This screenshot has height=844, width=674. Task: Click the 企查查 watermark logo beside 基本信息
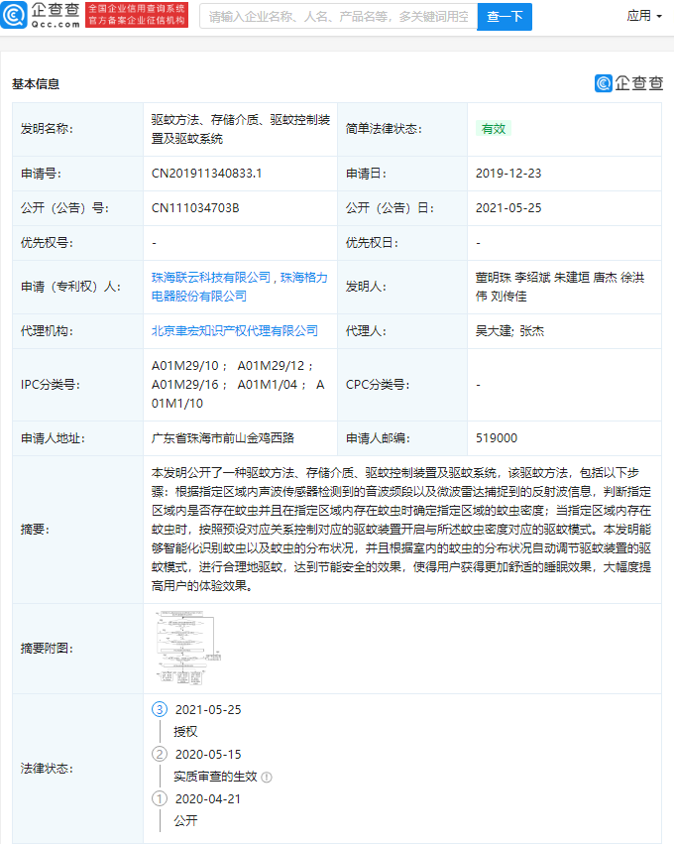(x=627, y=83)
